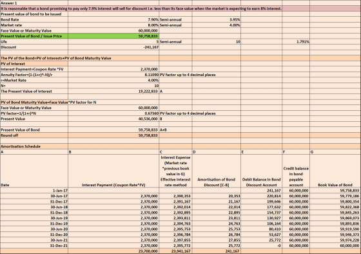The width and height of the screenshot is (361, 254).
Task: Click the Bond Rate 7.90% cell
Action: point(113,19)
